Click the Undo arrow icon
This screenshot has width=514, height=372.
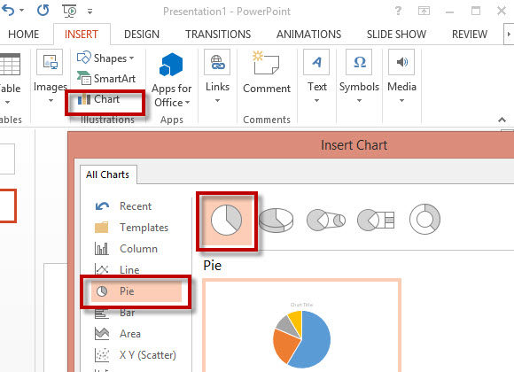8,11
